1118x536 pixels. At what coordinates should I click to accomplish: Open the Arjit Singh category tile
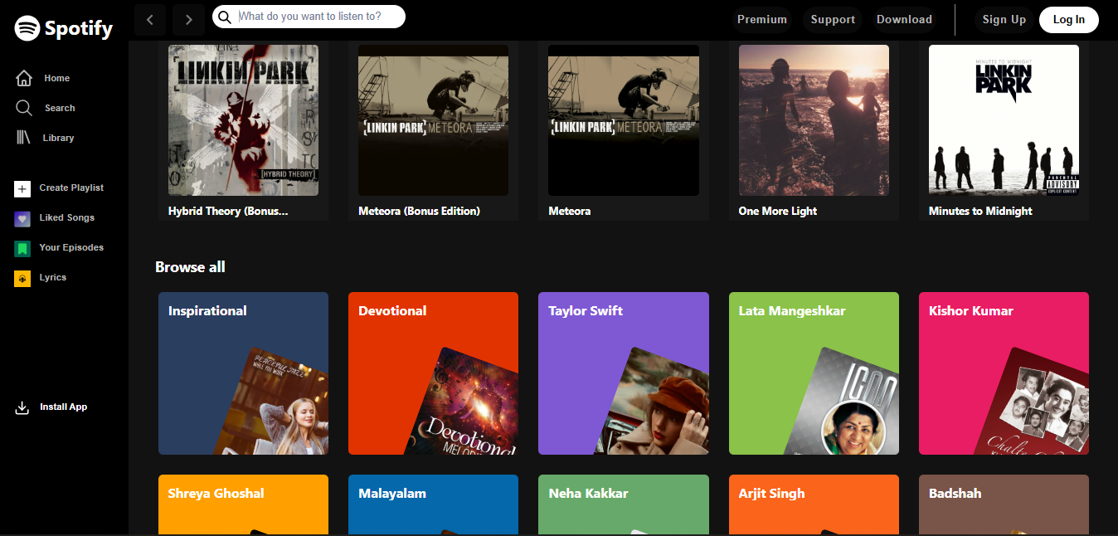point(814,504)
